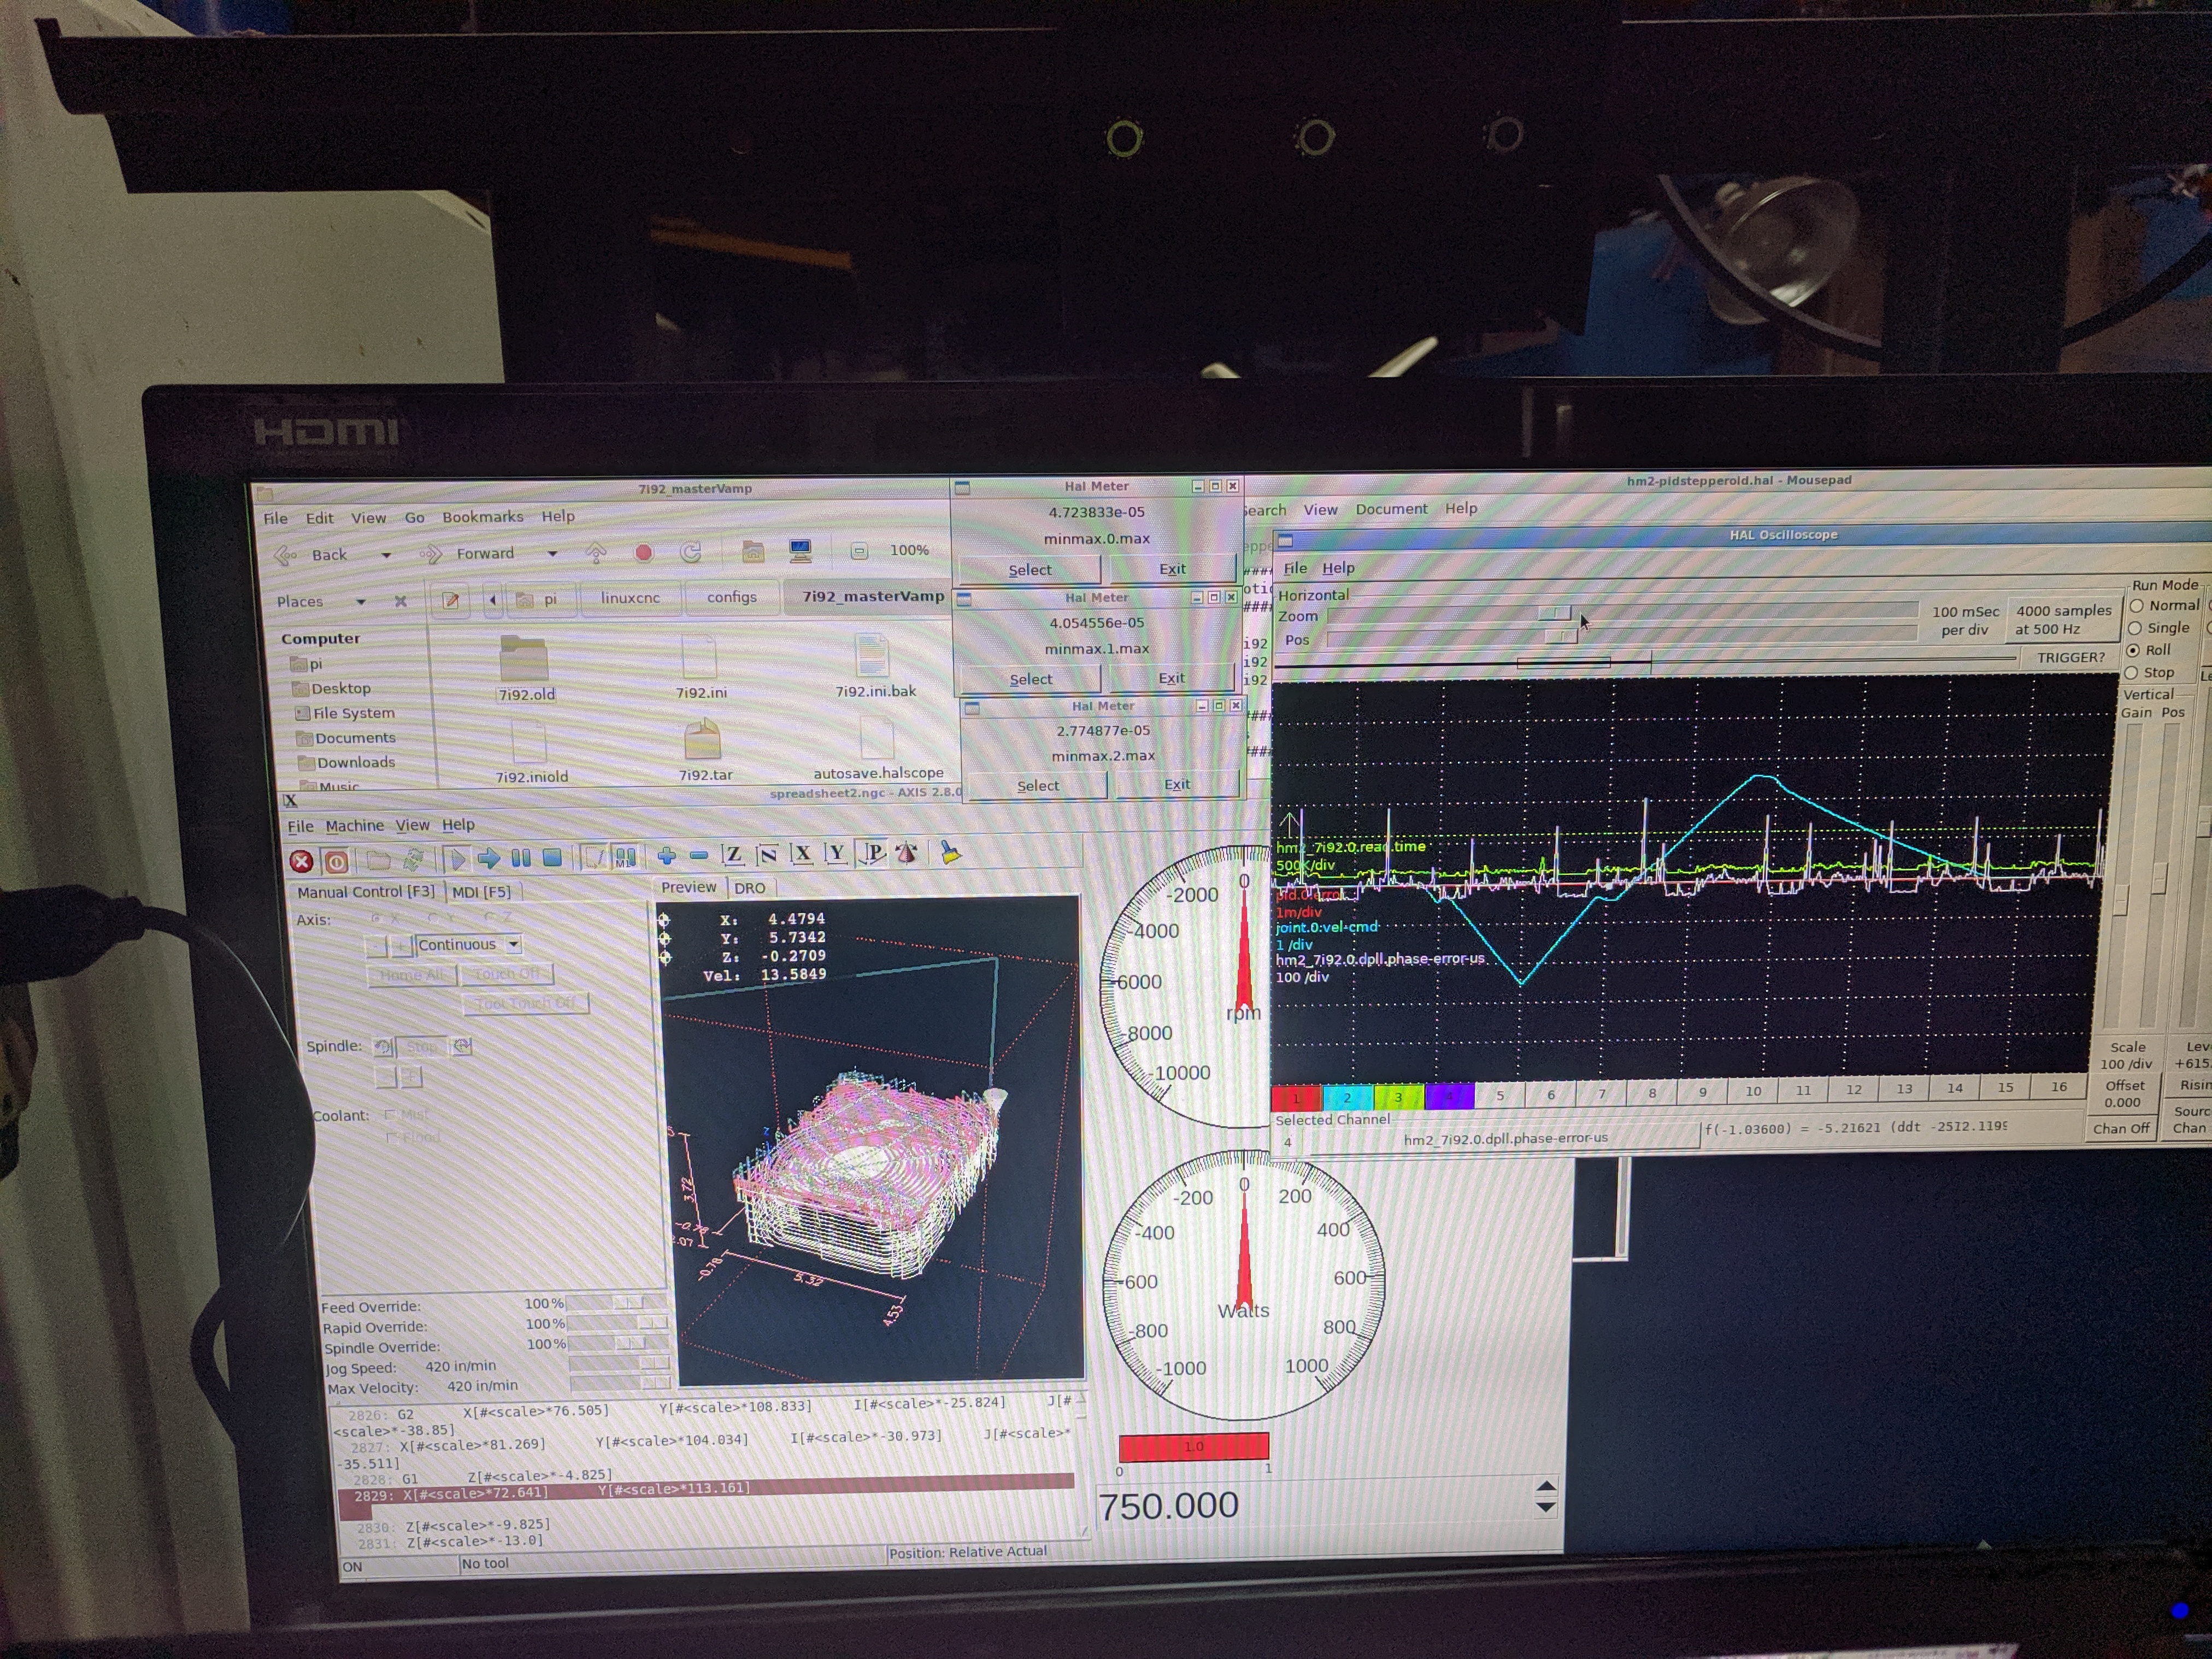Select Roll run mode in oscilloscope
The height and width of the screenshot is (1659, 2212).
pyautogui.click(x=2133, y=650)
